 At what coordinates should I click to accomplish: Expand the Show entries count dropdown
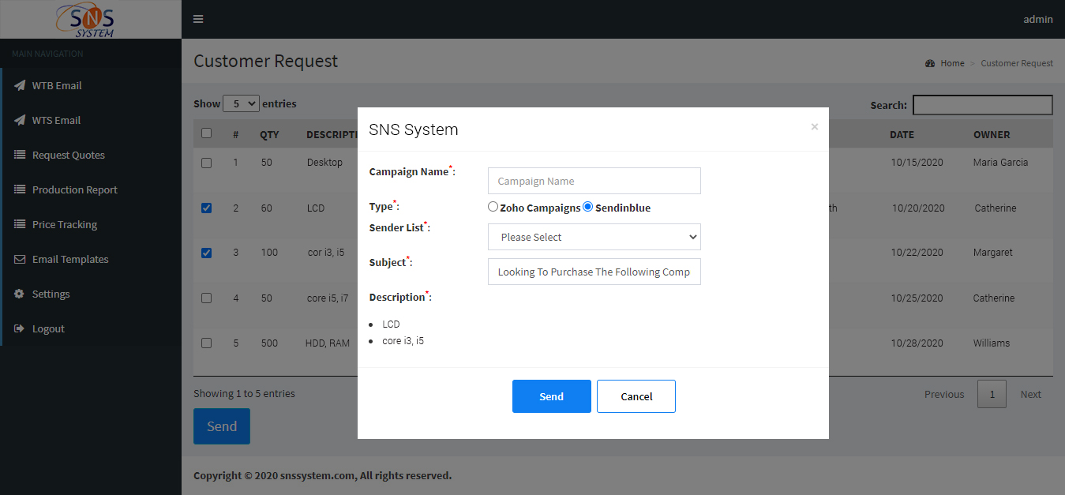tap(241, 103)
